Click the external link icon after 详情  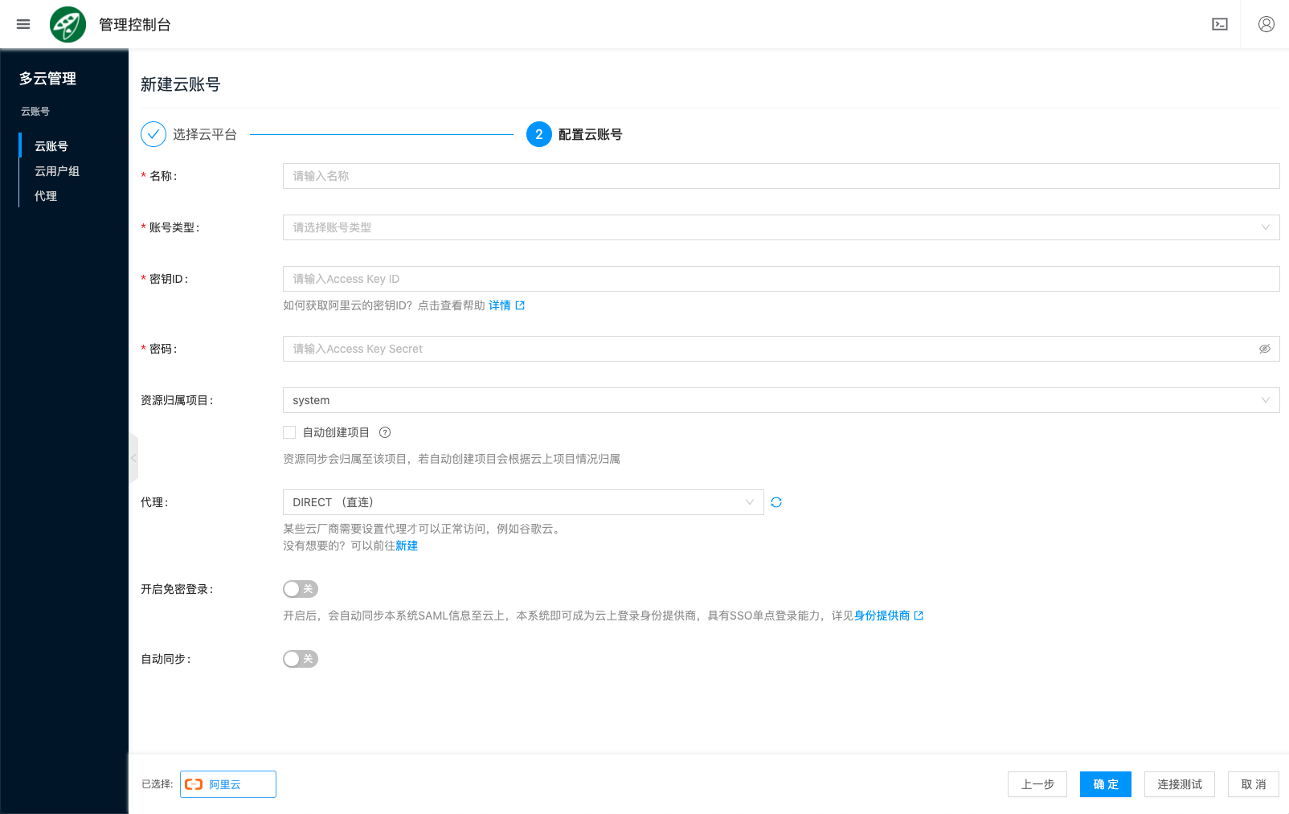(x=520, y=305)
